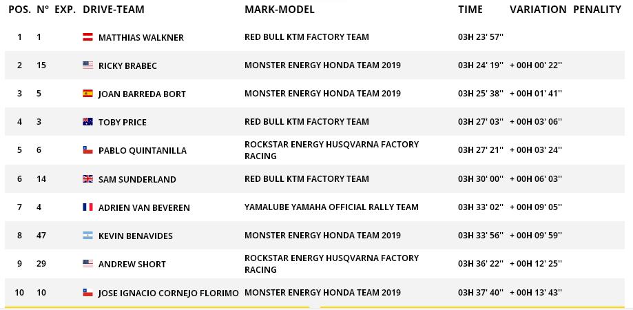
Task: Click Yamalube Yamaha Official Rally Team
Action: [331, 207]
